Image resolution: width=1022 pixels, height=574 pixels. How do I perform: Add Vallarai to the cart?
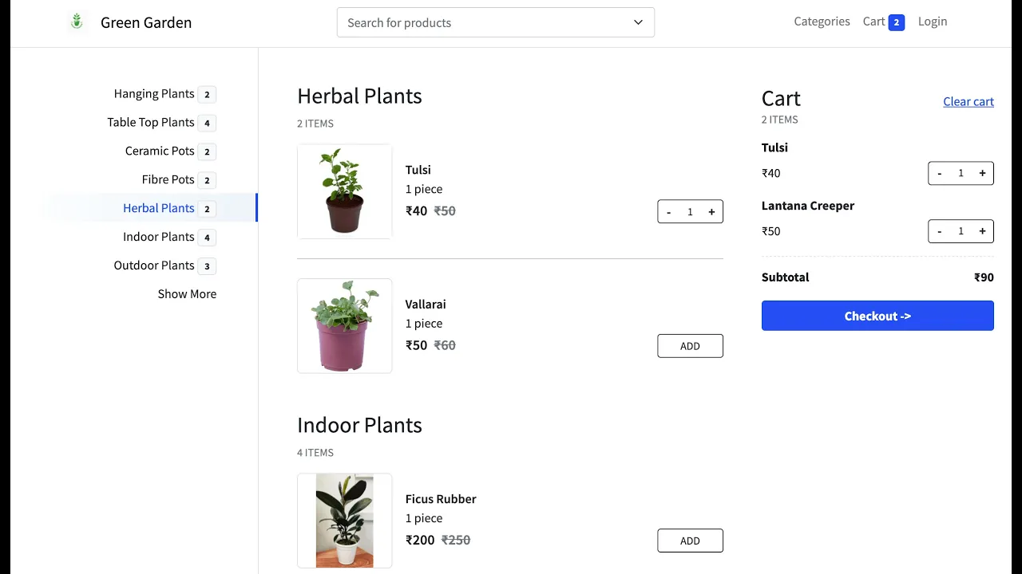click(690, 346)
